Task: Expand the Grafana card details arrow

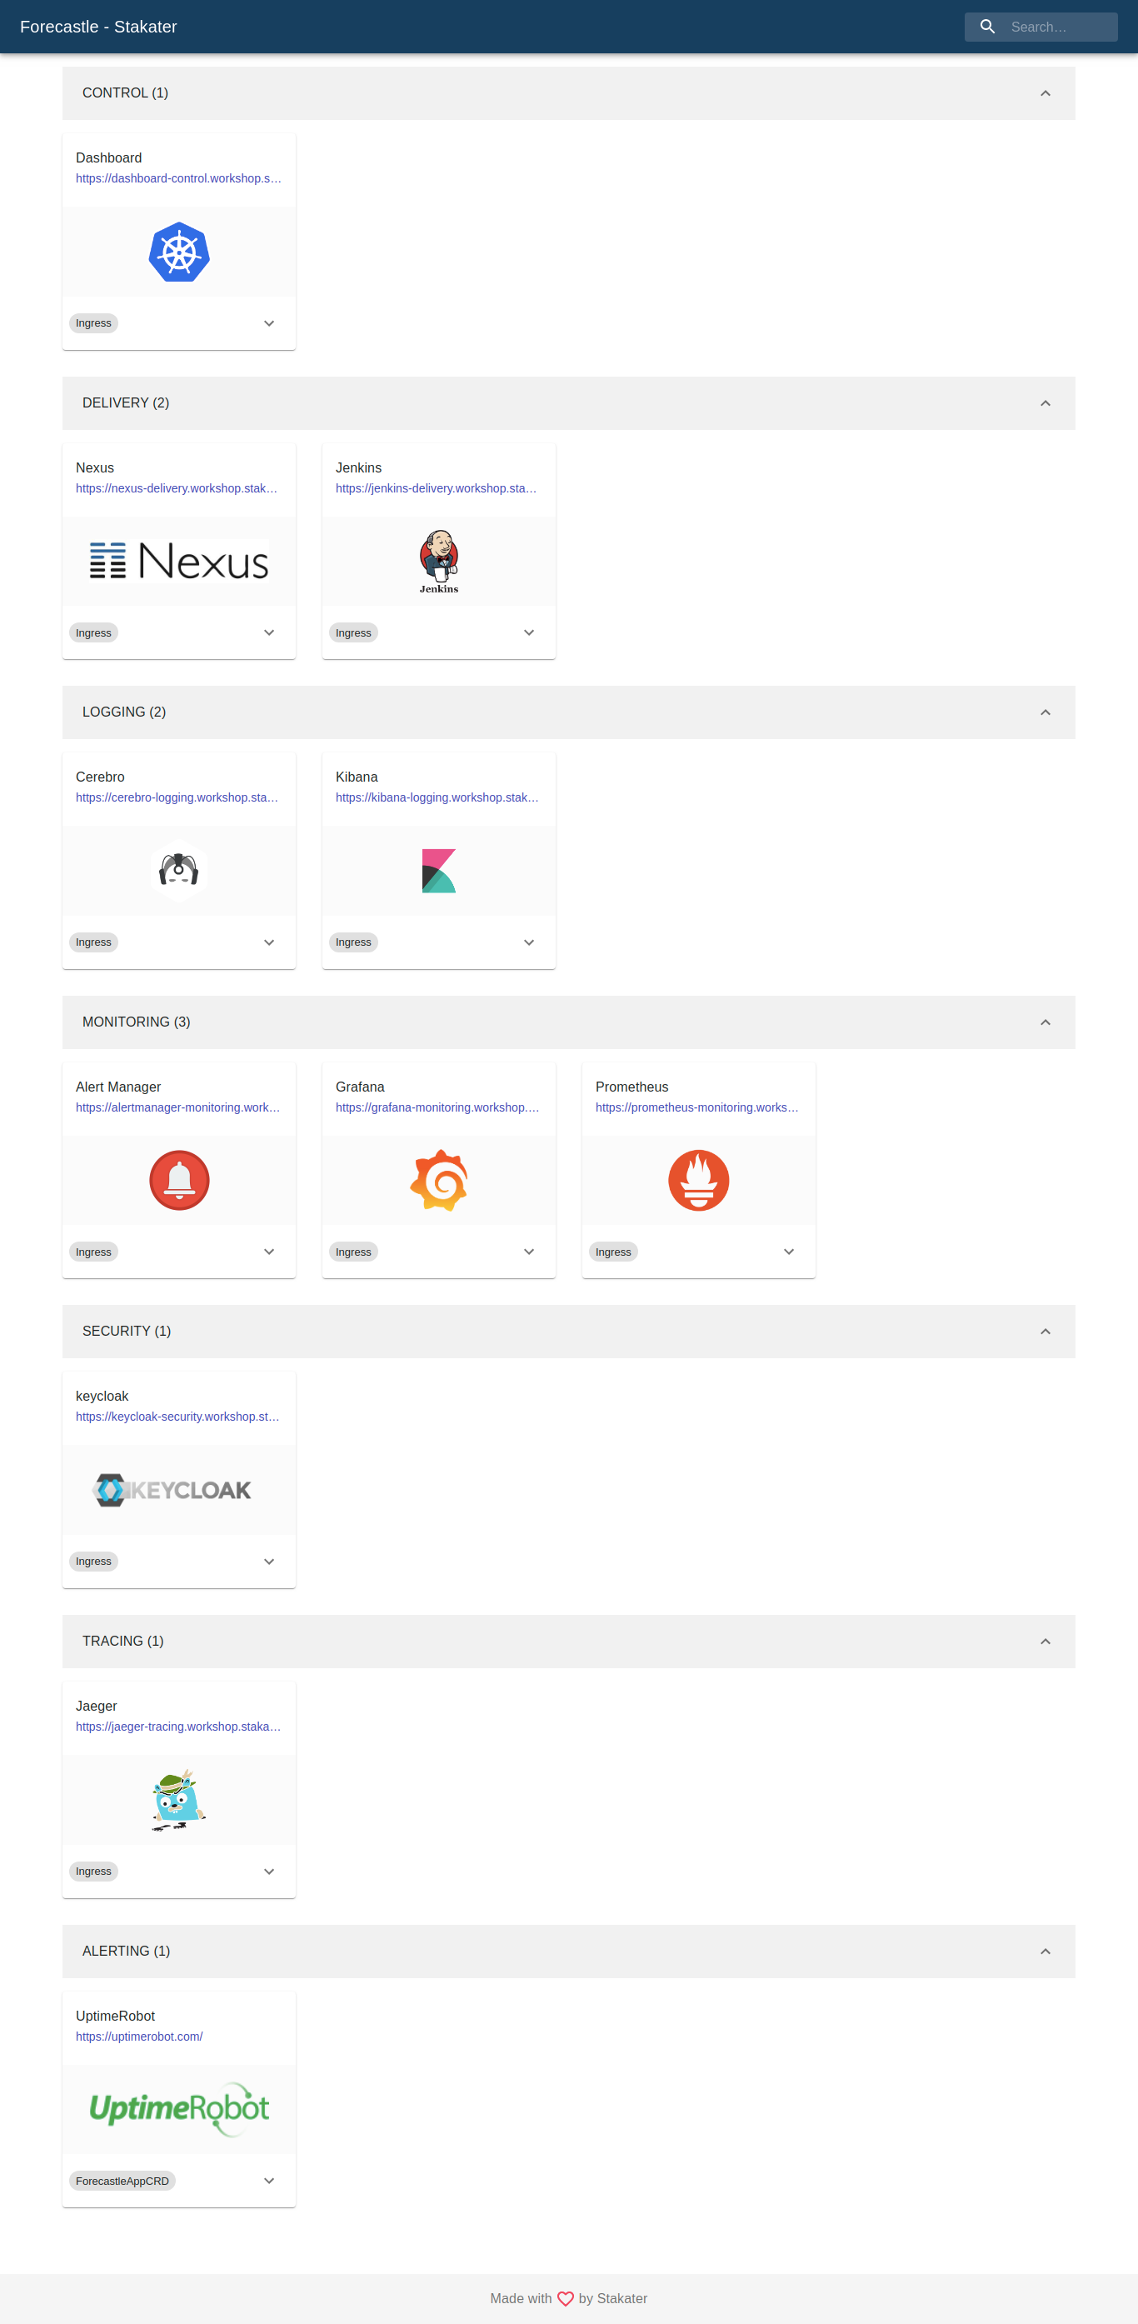Action: click(x=528, y=1252)
